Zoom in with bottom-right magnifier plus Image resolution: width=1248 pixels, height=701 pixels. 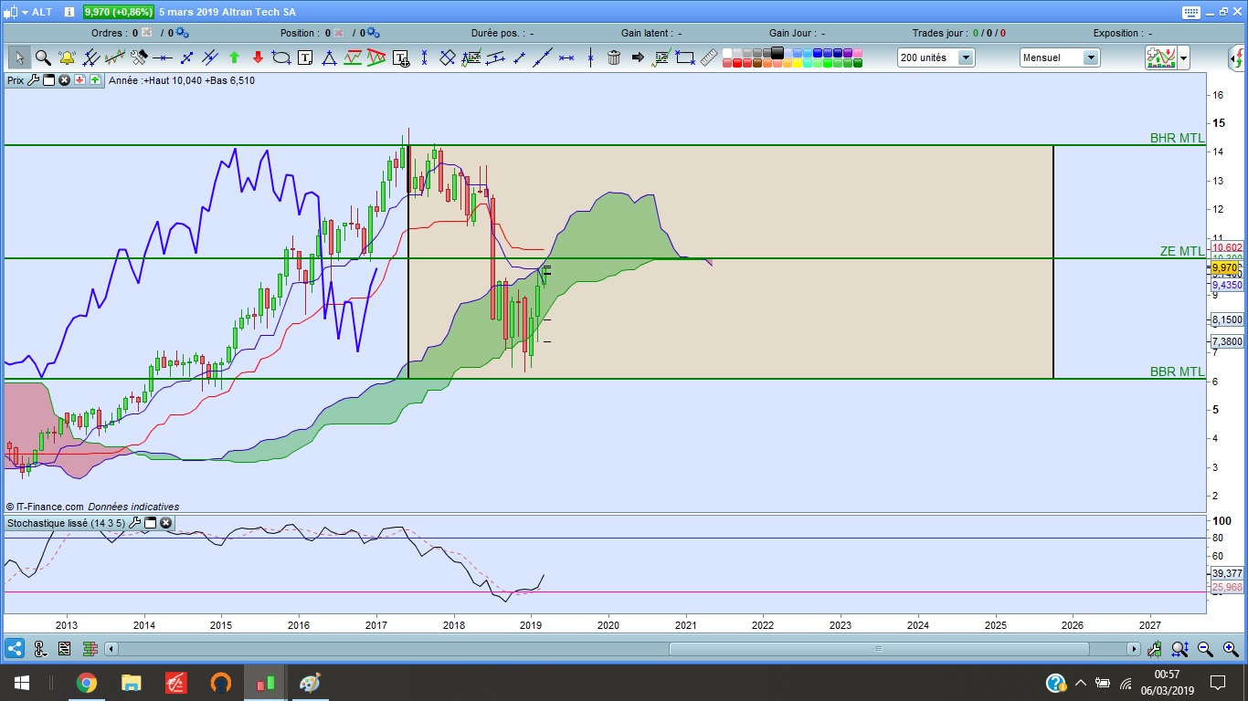pos(1231,649)
